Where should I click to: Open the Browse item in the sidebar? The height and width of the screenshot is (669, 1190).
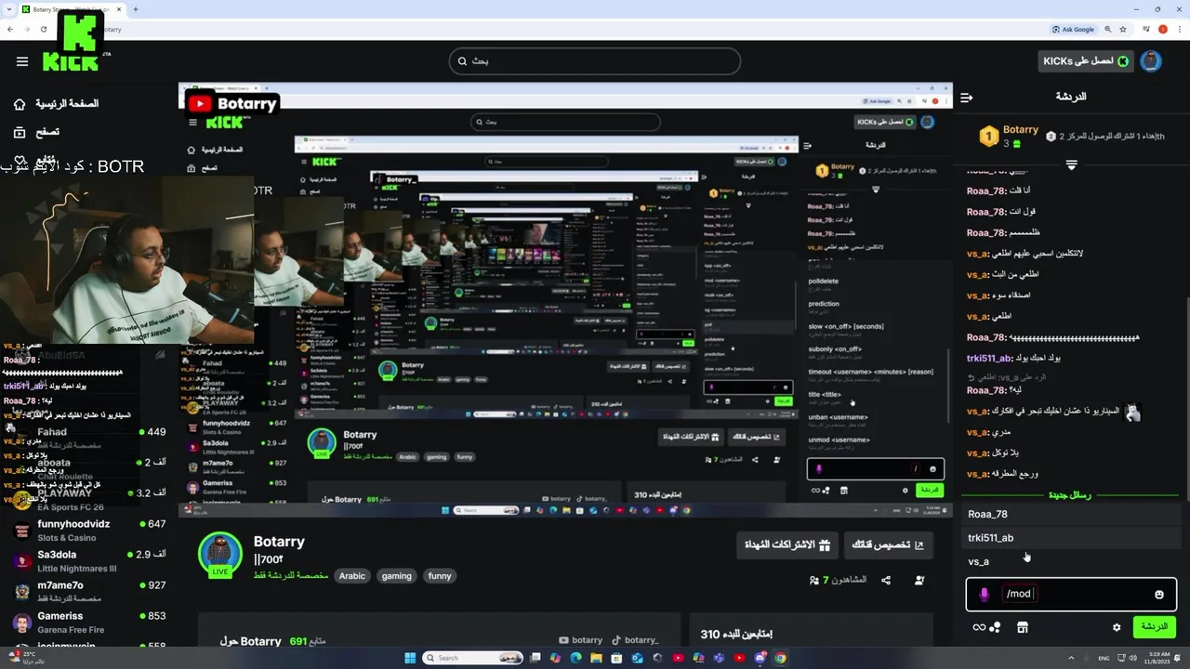pos(37,133)
